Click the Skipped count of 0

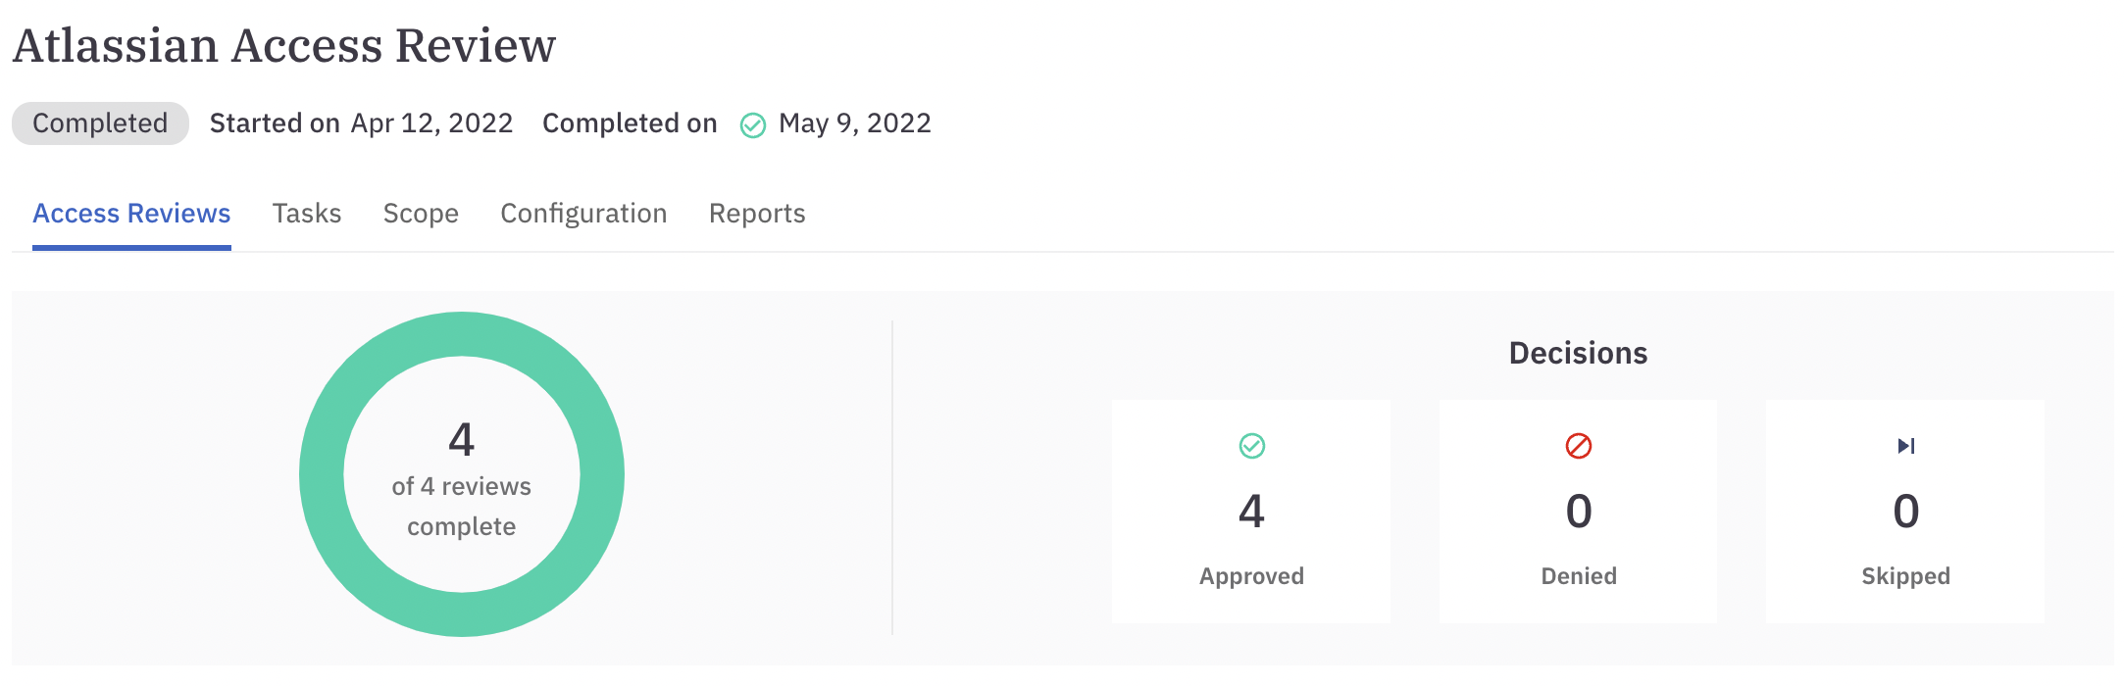[1905, 512]
